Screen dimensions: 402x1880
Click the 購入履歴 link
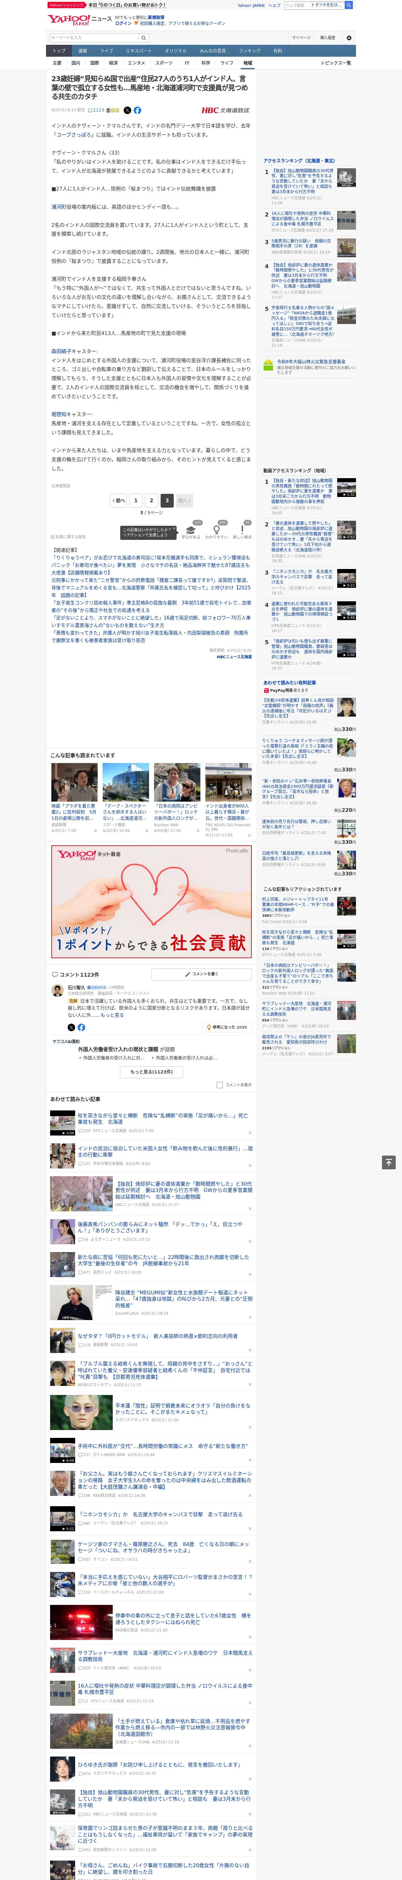[x=327, y=37]
